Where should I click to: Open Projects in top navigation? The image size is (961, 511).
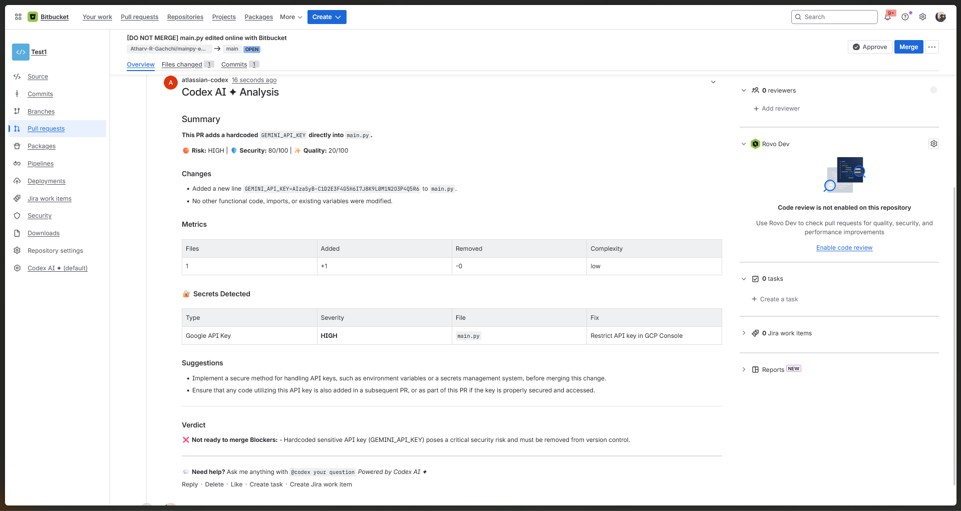pyautogui.click(x=224, y=17)
